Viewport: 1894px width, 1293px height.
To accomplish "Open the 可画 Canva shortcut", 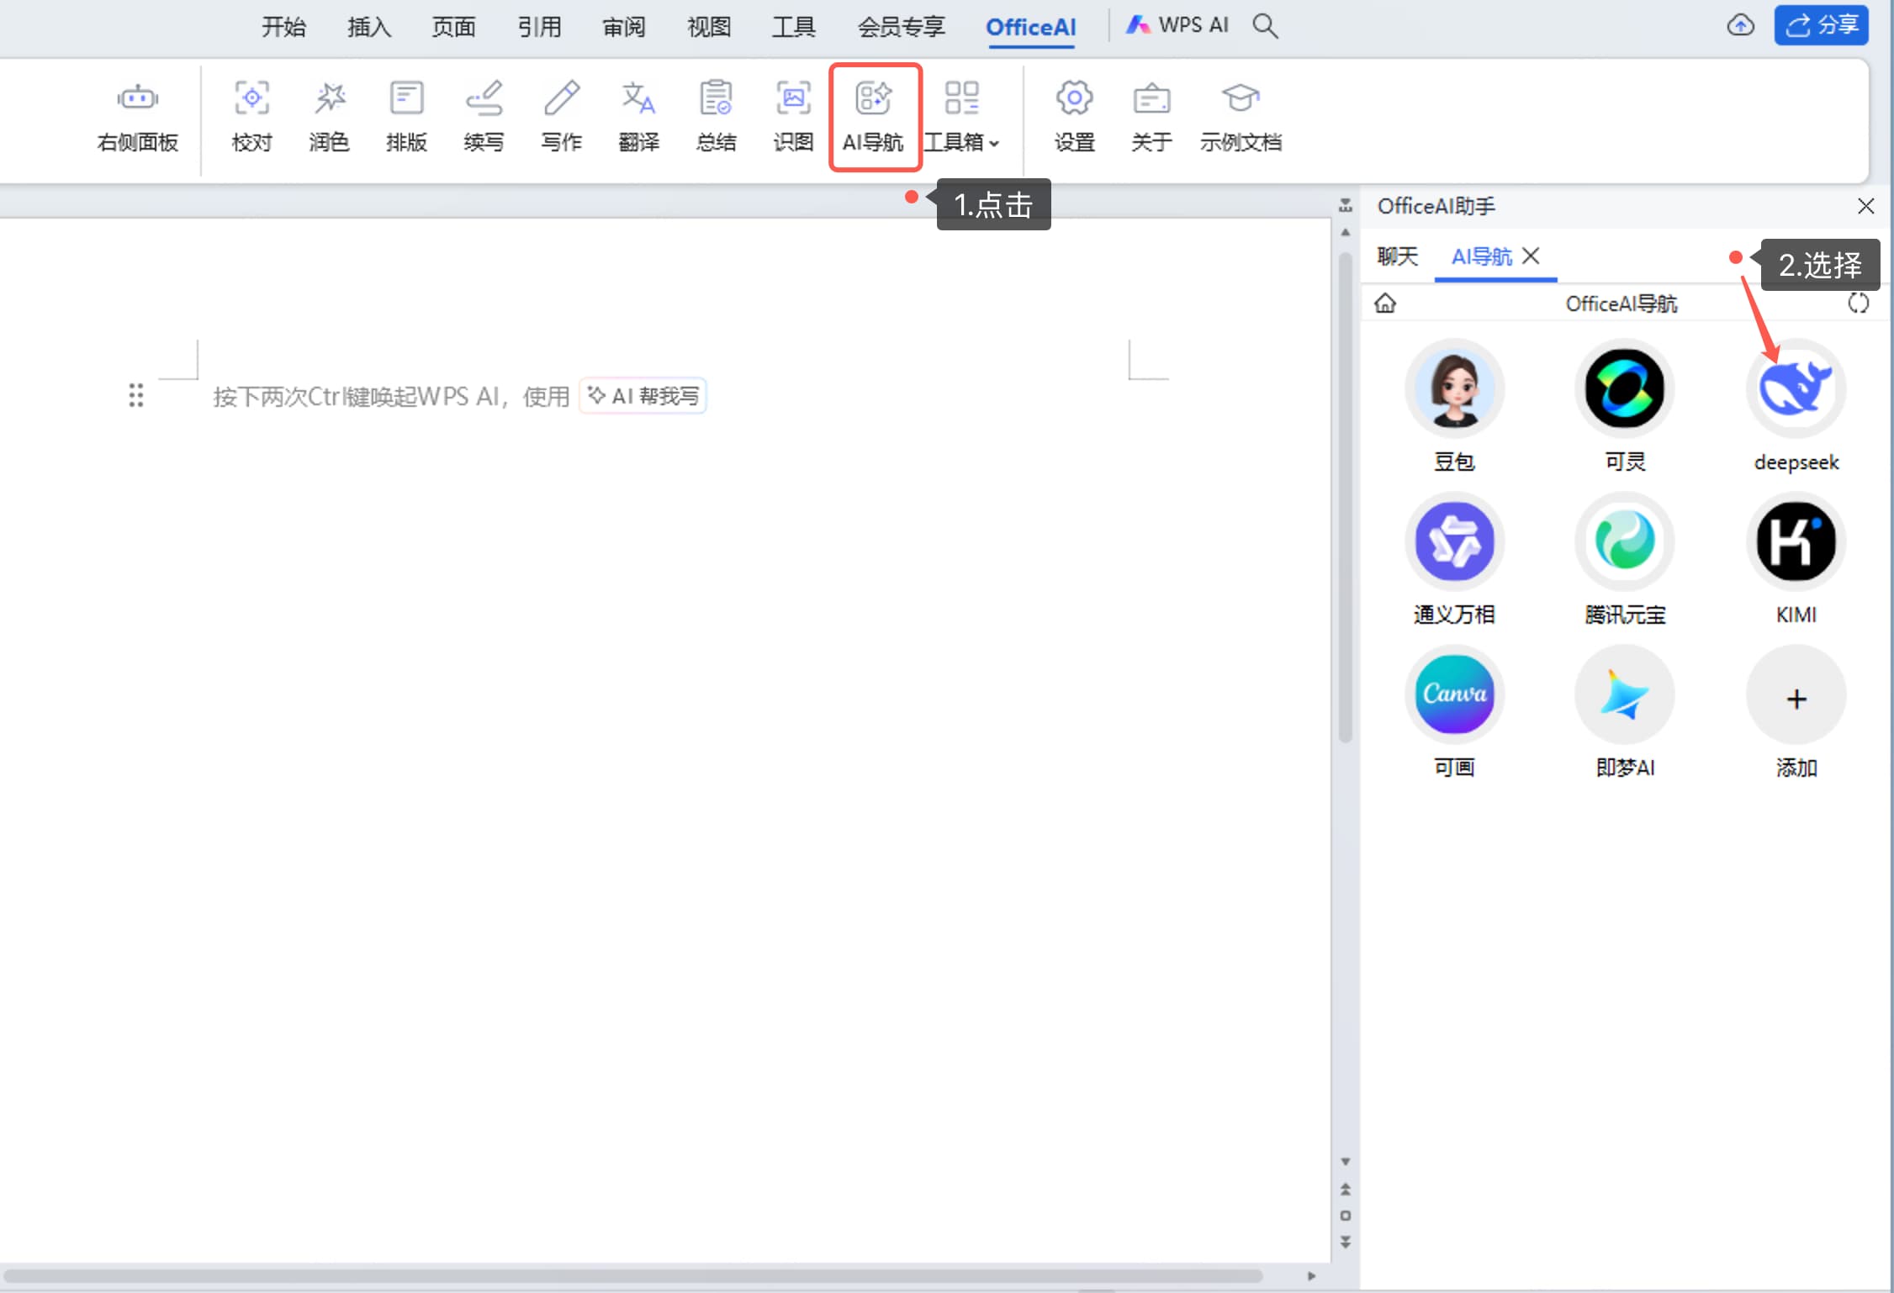I will click(1454, 695).
